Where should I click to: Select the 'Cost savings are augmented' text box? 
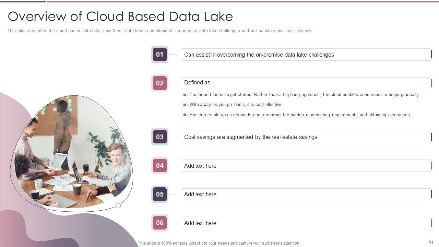point(306,137)
